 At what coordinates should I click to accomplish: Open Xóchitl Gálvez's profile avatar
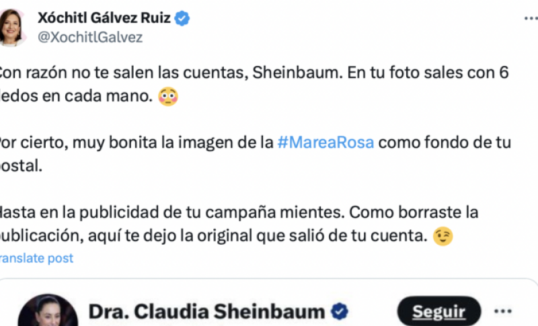[x=12, y=28]
